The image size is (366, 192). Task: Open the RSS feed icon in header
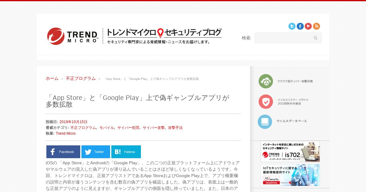tap(316, 26)
